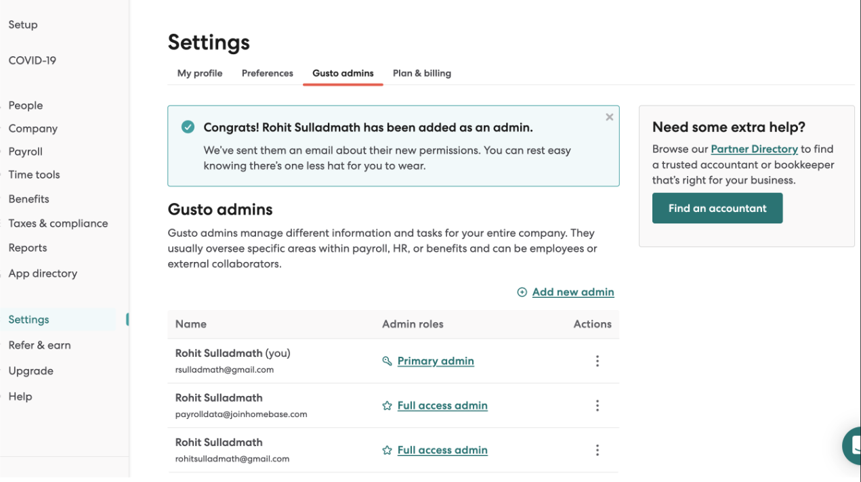The image size is (861, 482).
Task: Click the Find an accountant button
Action: coord(717,208)
